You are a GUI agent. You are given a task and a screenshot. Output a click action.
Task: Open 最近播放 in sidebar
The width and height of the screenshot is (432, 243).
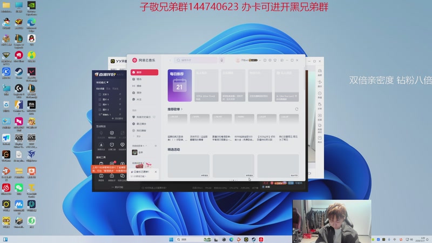[139, 124]
